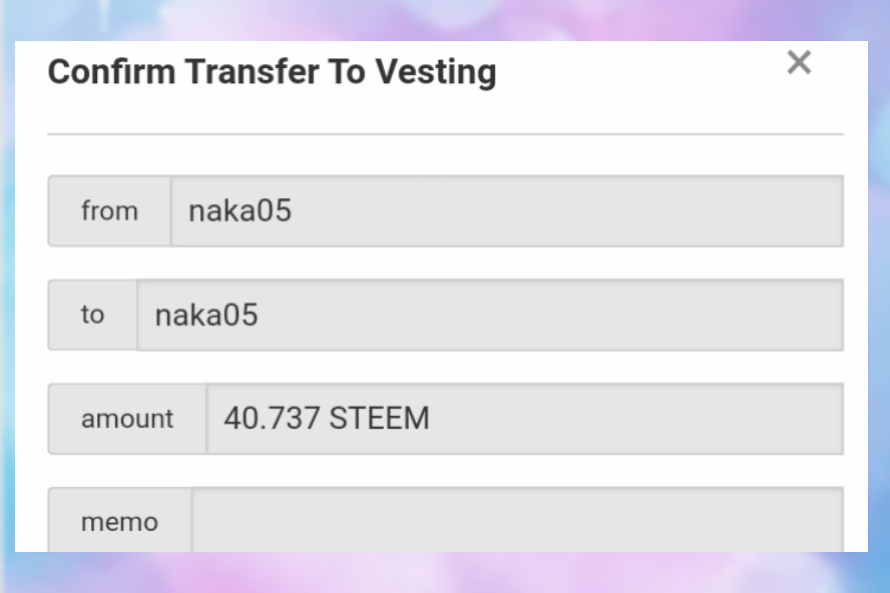Close the Confirm Transfer To Vesting dialog
This screenshot has height=593, width=890.
[x=799, y=63]
